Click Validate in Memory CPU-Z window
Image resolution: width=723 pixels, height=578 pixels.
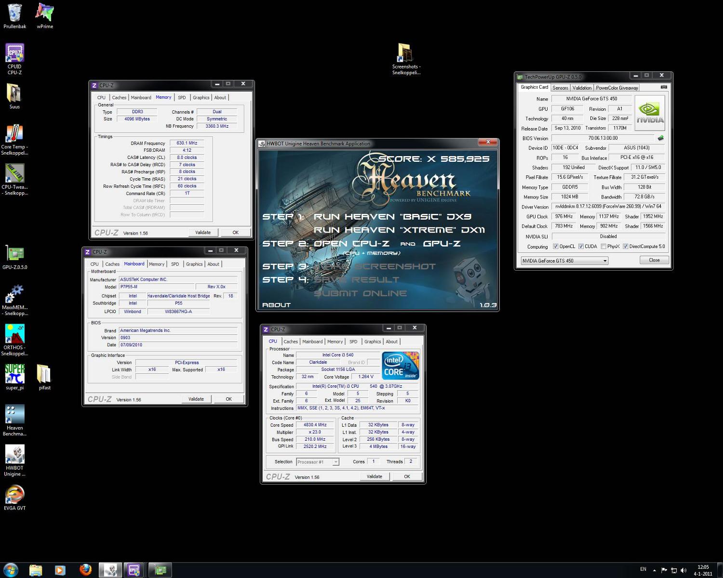pyautogui.click(x=203, y=233)
